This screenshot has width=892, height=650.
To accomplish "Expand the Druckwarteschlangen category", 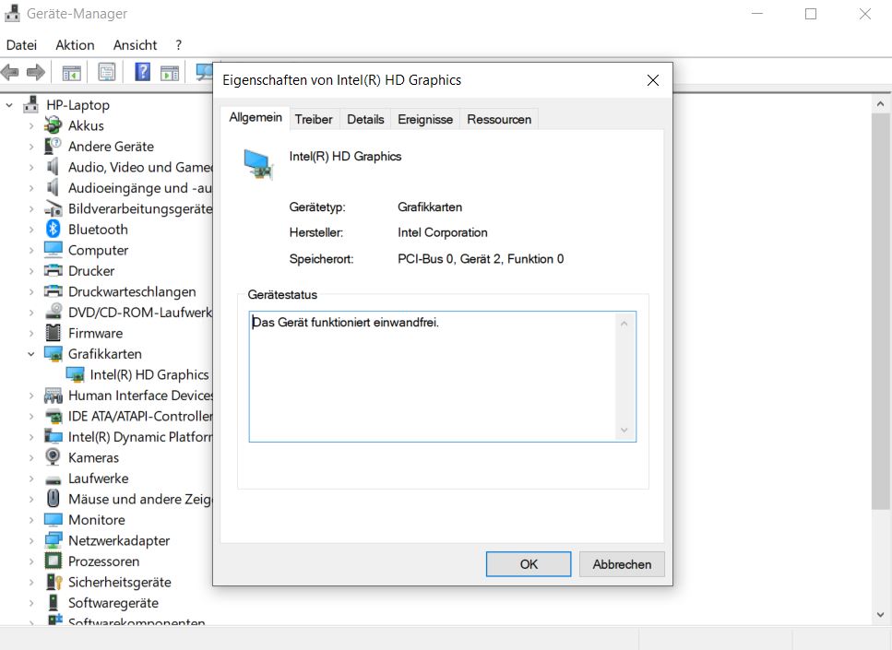I will pos(30,291).
